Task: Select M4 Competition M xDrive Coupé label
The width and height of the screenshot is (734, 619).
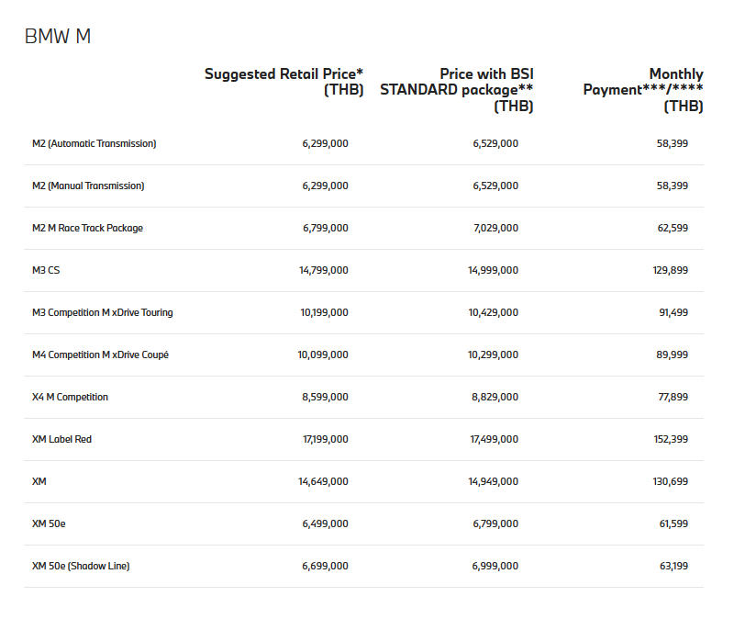Action: click(100, 355)
